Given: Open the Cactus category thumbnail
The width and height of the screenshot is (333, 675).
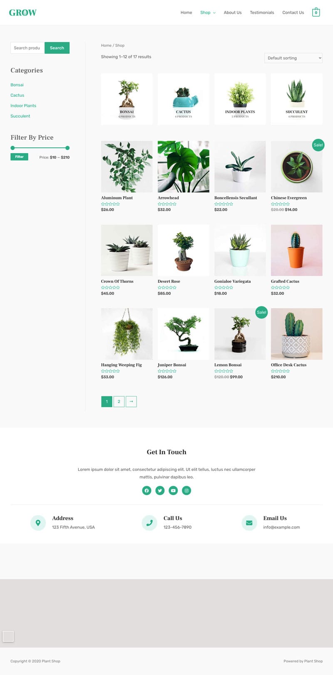Looking at the screenshot, I should pos(184,99).
